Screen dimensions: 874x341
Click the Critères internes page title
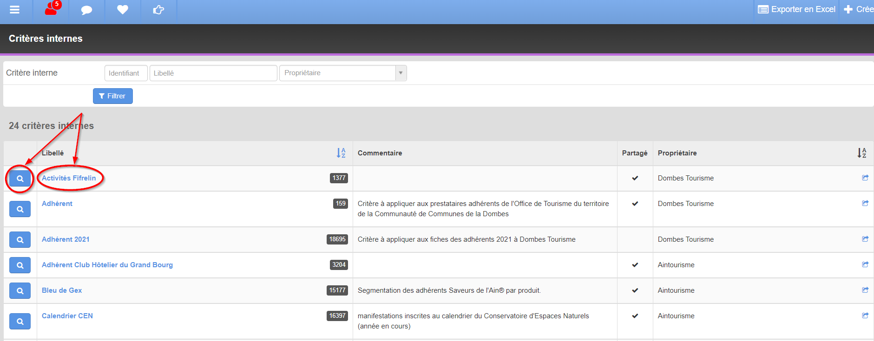[x=46, y=39]
